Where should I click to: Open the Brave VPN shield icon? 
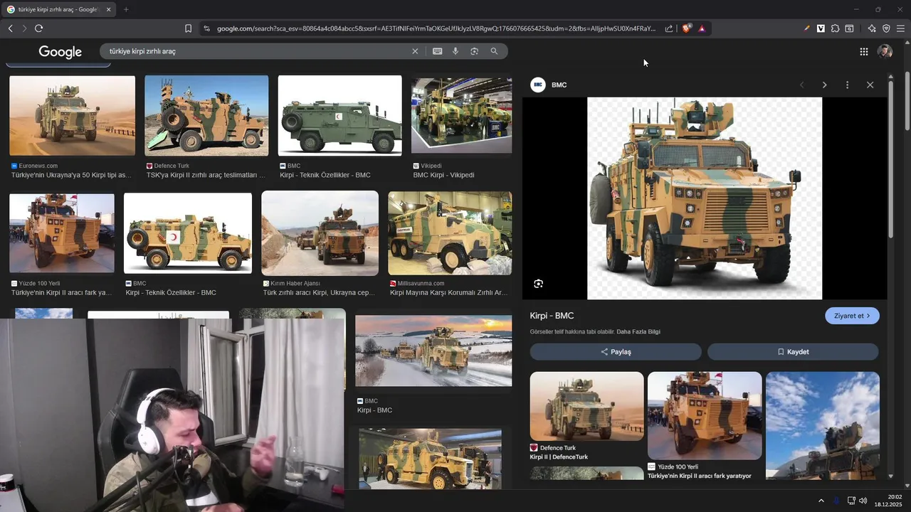886,28
